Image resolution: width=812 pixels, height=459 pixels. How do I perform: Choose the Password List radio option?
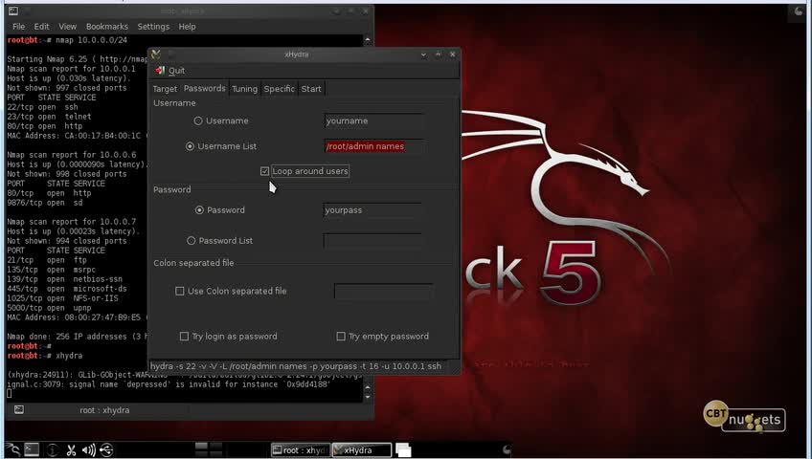[x=192, y=241]
